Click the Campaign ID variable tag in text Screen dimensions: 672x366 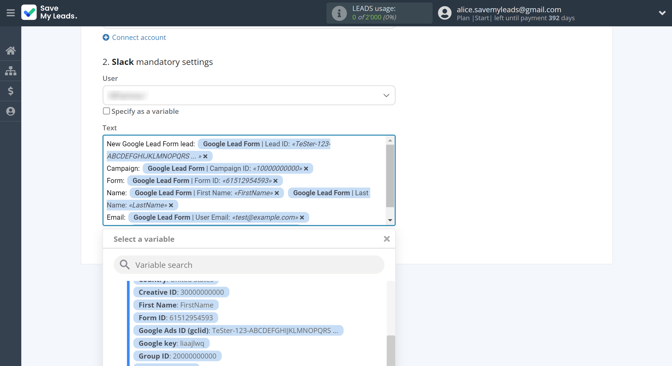pos(228,169)
